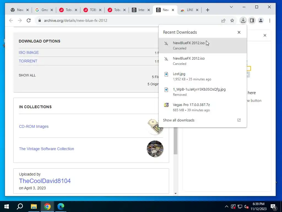The width and height of the screenshot is (282, 212).
Task: Go back to the previous page
Action: pos(11,20)
